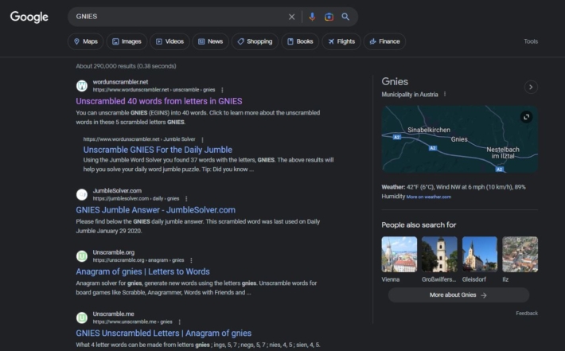
Task: Click the magnifying glass search button
Action: [x=345, y=17]
